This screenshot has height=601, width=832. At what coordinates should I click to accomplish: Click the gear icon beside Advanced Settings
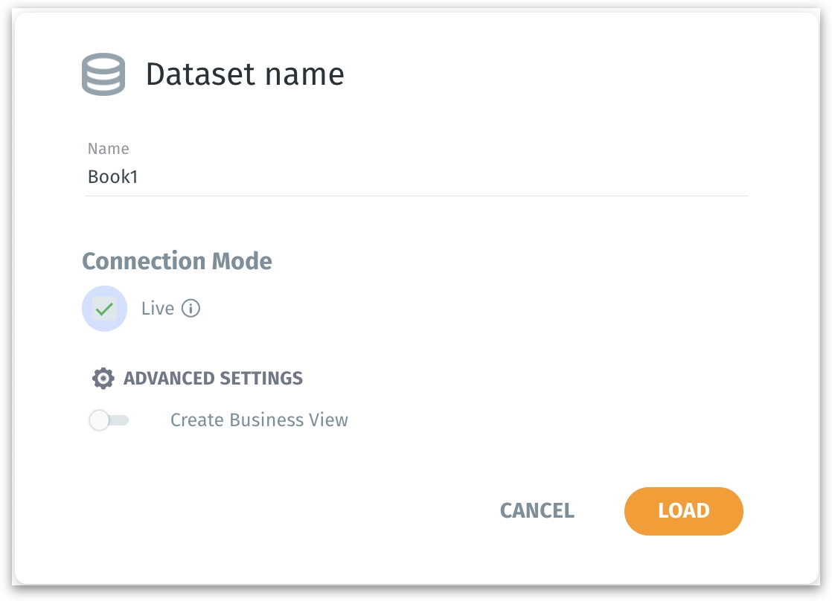click(103, 378)
